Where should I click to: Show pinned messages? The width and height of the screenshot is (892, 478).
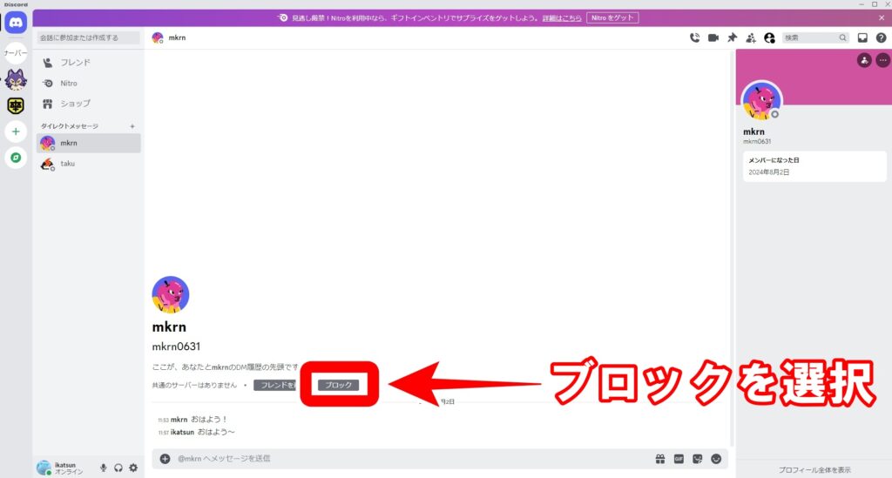pyautogui.click(x=732, y=37)
